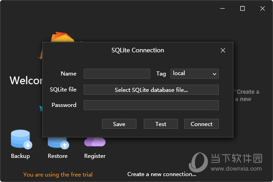
Task: Select SQLite database file button
Action: tap(151, 90)
